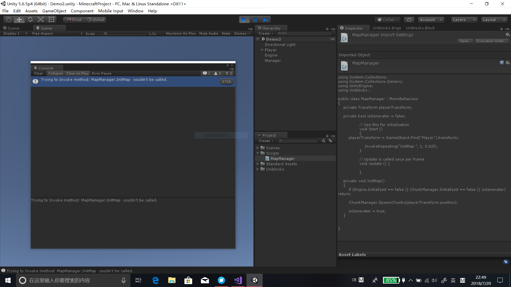Viewport: 511px width, 287px height.
Task: Advance one frame with the Step button
Action: [x=266, y=20]
